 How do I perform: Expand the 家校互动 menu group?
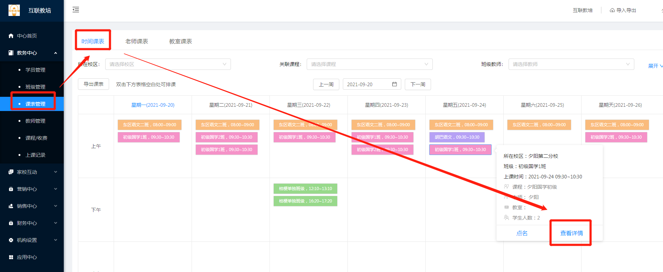pyautogui.click(x=32, y=172)
